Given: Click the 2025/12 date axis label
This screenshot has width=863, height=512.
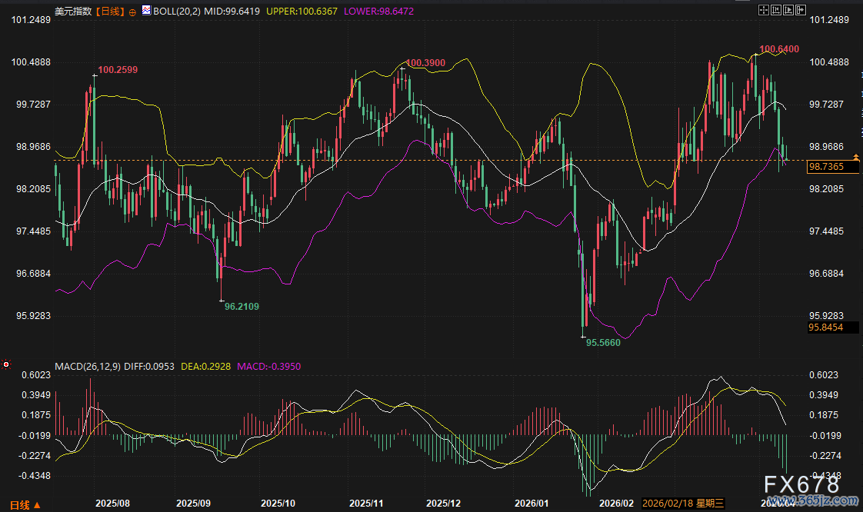Looking at the screenshot, I should click(x=444, y=504).
